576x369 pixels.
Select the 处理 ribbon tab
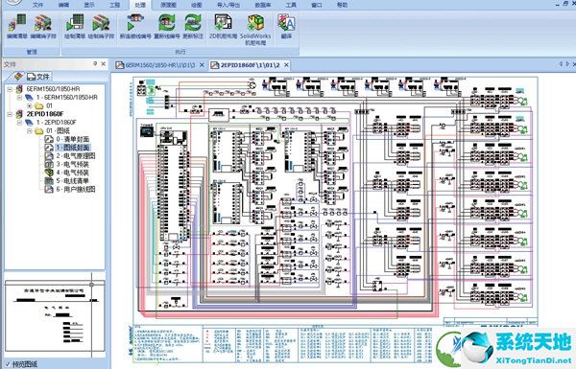pos(140,5)
